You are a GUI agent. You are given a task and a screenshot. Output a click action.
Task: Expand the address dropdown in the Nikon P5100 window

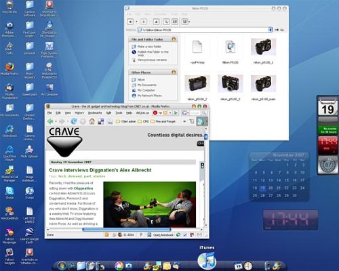270,30
